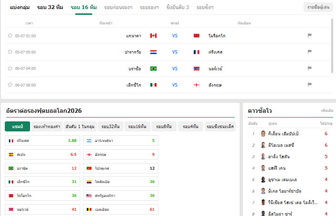Open รอบชิงฯ final tab

tap(205, 7)
